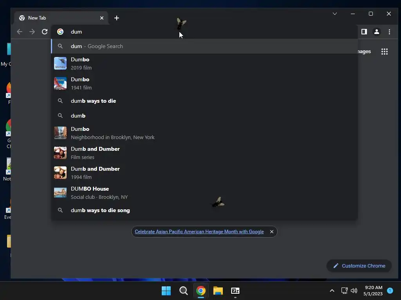Click the Dumbo 2019 film thumbnail
The height and width of the screenshot is (300, 401).
point(60,63)
